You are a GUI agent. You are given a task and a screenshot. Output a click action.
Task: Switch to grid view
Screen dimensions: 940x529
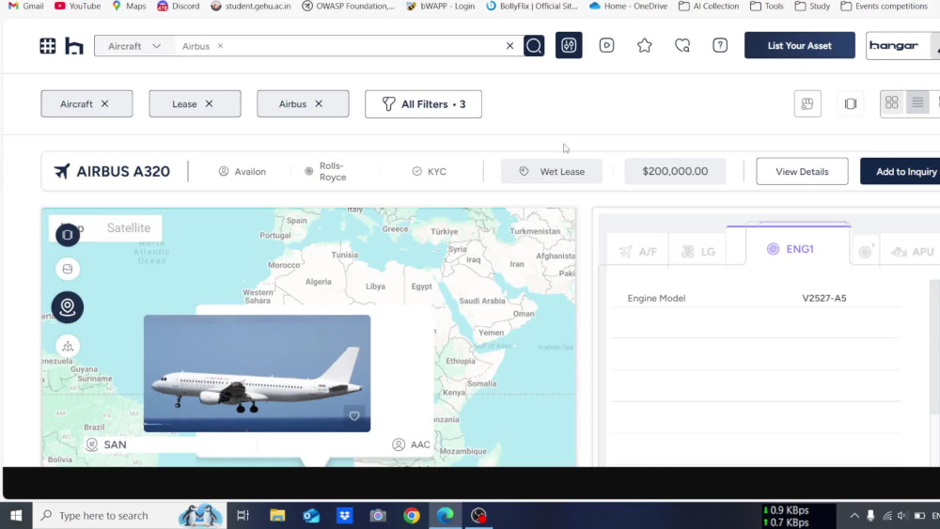[x=891, y=103]
